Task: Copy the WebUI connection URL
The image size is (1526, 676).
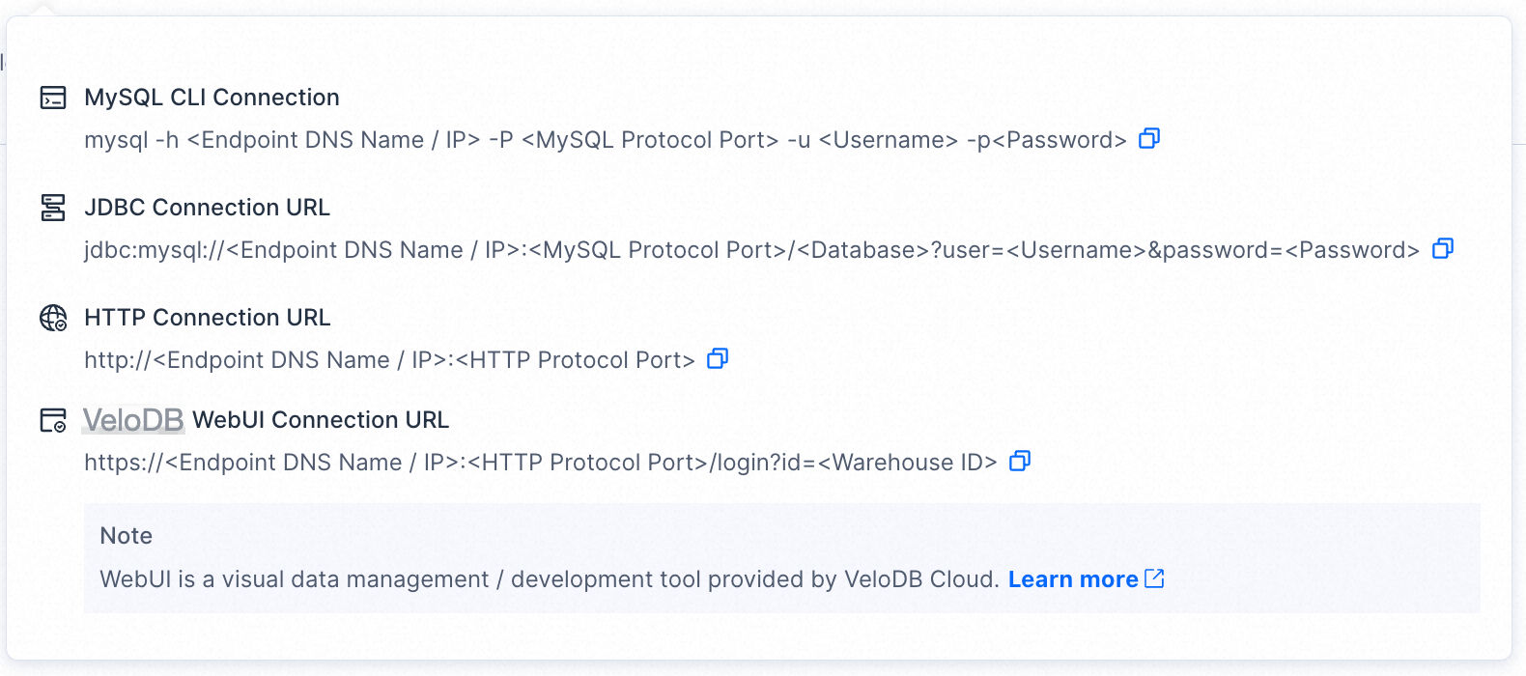Action: pos(1020,461)
